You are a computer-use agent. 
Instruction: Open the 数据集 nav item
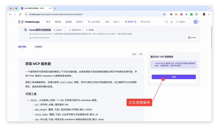68,22
